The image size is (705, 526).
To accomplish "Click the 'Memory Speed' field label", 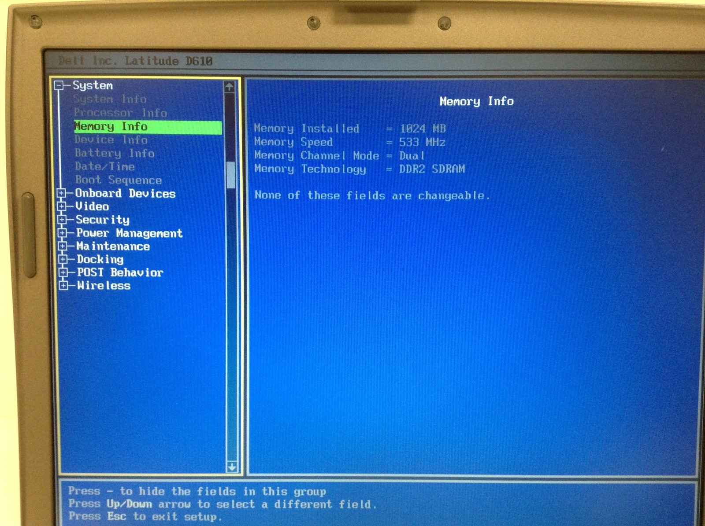I will point(293,142).
